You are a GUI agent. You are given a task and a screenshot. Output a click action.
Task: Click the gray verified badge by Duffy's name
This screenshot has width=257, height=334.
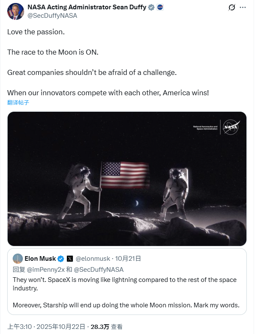pyautogui.click(x=151, y=7)
